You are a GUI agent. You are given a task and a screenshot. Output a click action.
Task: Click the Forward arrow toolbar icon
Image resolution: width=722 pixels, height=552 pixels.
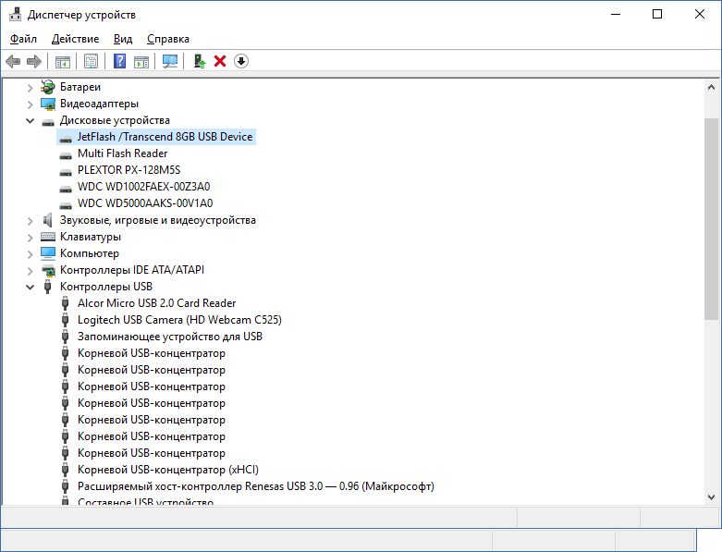34,61
